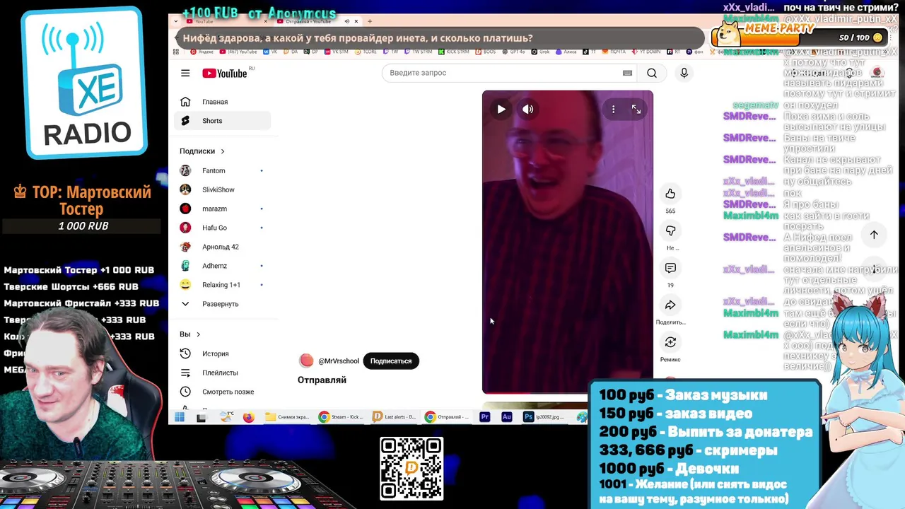Open the Fantom channel subscription
The width and height of the screenshot is (905, 509).
222,170
